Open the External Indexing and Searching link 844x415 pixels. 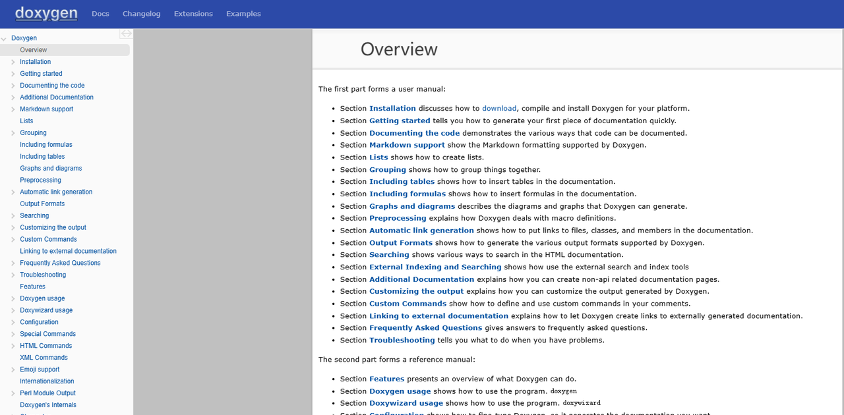(435, 267)
